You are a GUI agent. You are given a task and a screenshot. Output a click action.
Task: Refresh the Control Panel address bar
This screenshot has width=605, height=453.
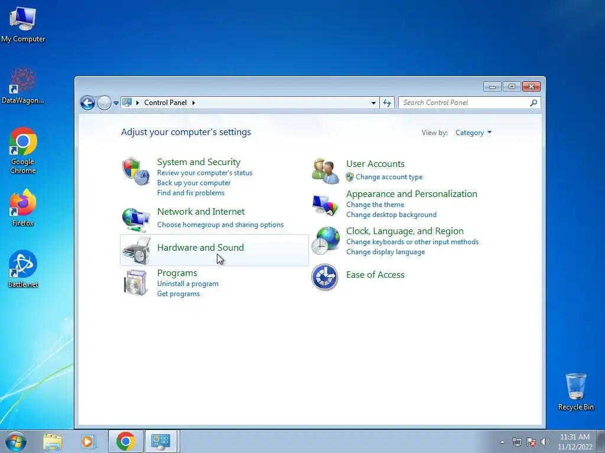(x=386, y=103)
